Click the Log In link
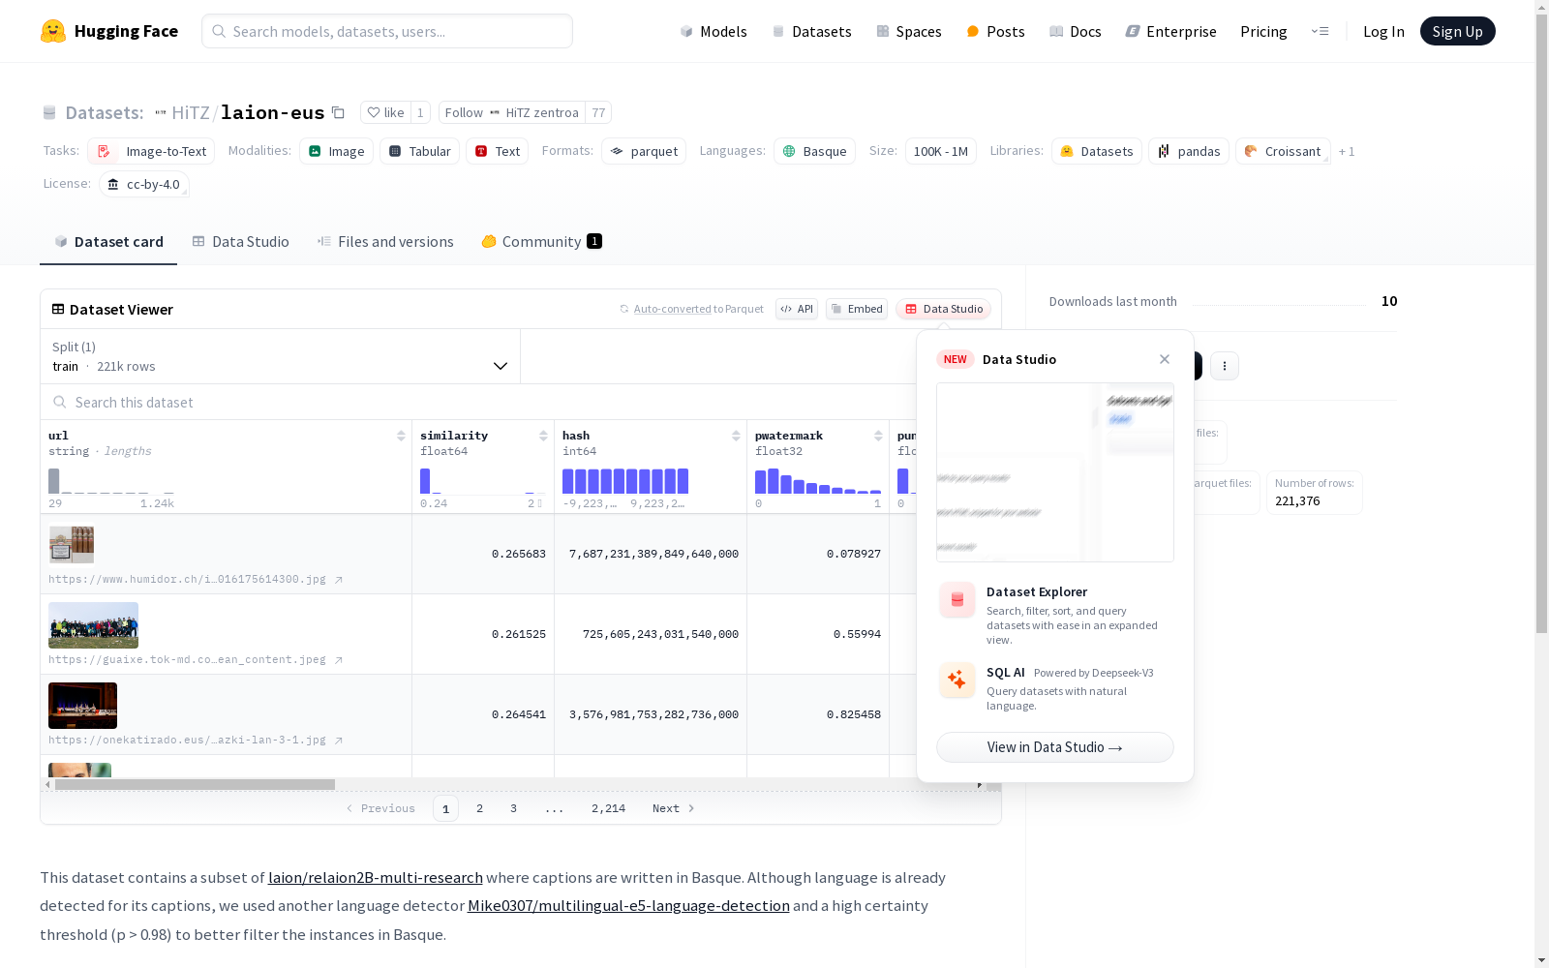 pos(1383,31)
